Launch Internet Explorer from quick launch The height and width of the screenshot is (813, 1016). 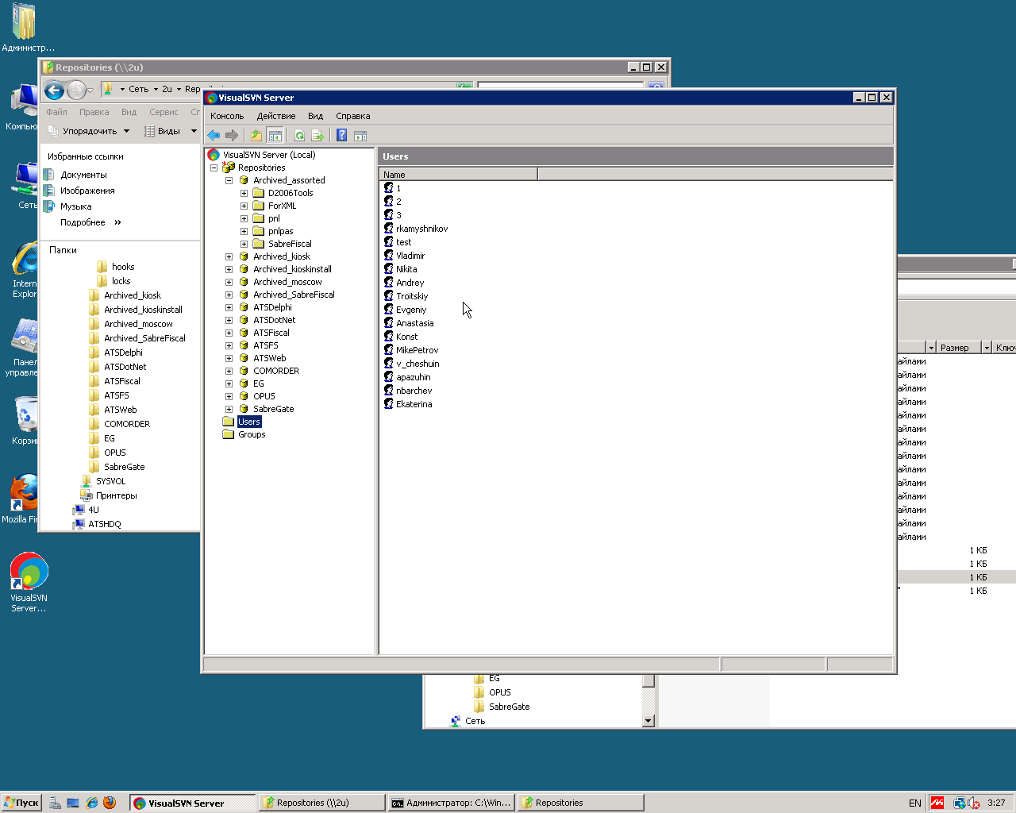[x=92, y=803]
